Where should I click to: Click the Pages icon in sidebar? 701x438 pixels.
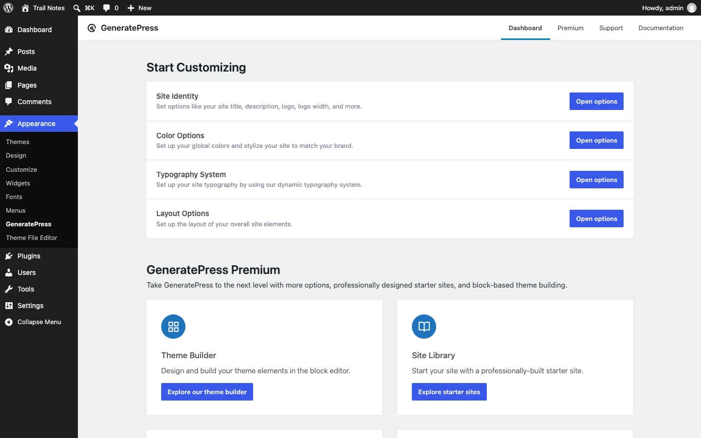(x=9, y=85)
